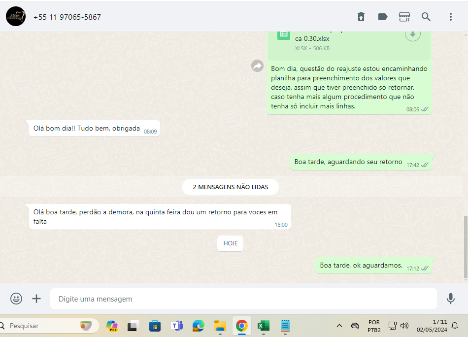Image resolution: width=468 pixels, height=337 pixels.
Task: Open the three-dot chat menu
Action: (450, 17)
